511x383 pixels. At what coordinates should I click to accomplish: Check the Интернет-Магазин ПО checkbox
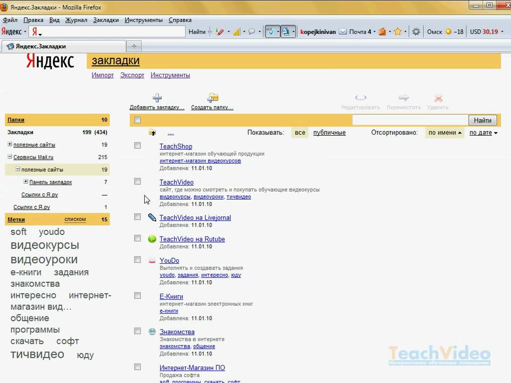pyautogui.click(x=137, y=367)
